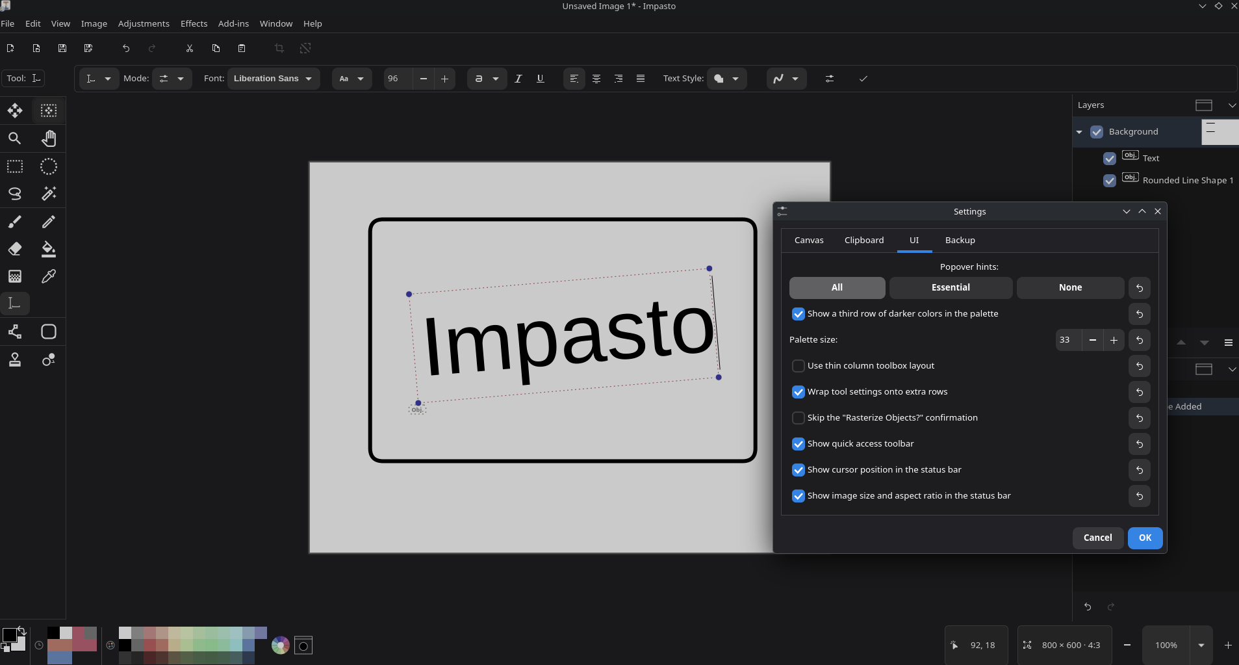Uncheck Show quick access toolbar

[x=798, y=444]
